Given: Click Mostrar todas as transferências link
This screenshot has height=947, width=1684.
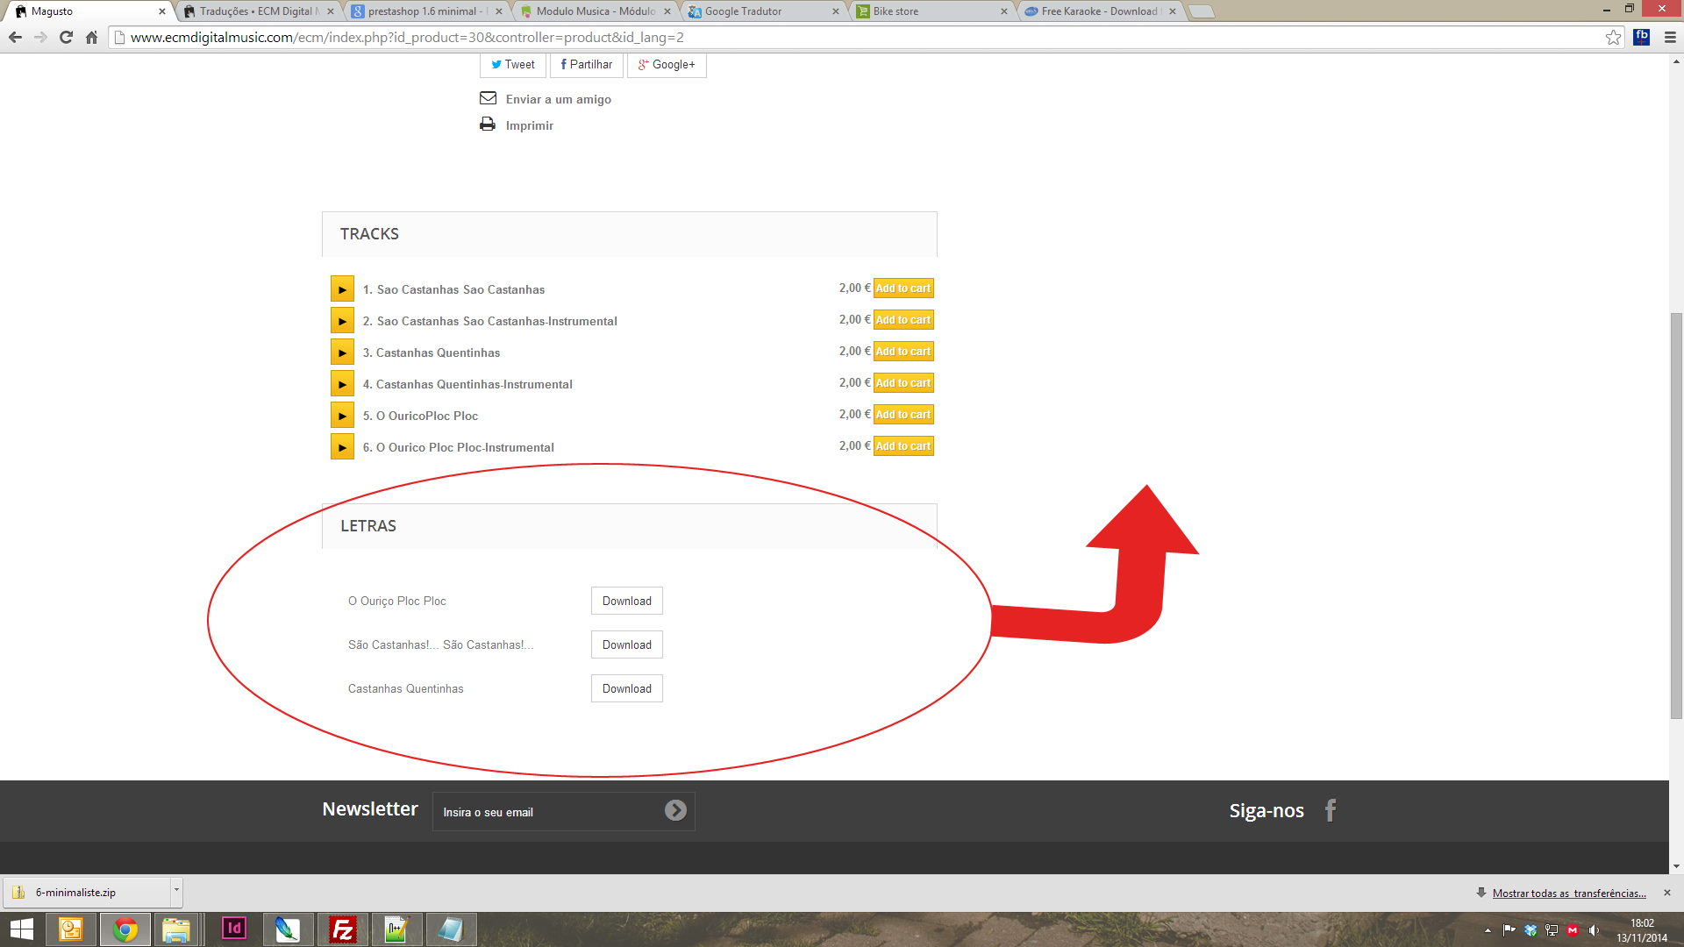Looking at the screenshot, I should (1568, 894).
